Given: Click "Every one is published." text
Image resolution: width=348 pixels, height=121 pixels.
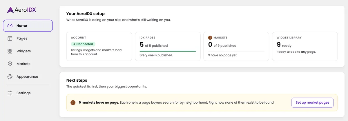Looking at the screenshot, I should (156, 55).
